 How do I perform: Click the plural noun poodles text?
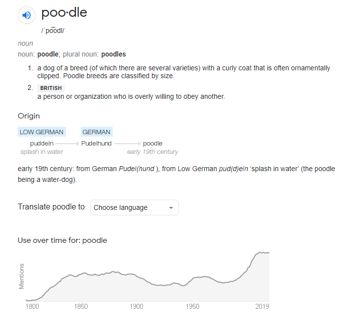pyautogui.click(x=113, y=54)
